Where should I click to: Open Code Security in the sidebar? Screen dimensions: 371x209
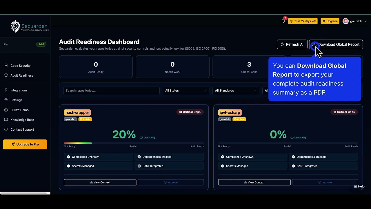[20, 66]
